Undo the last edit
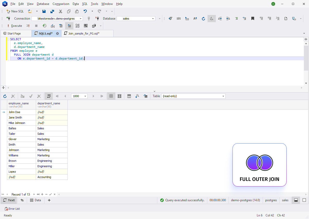This screenshot has height=219, width=309. 85,11
